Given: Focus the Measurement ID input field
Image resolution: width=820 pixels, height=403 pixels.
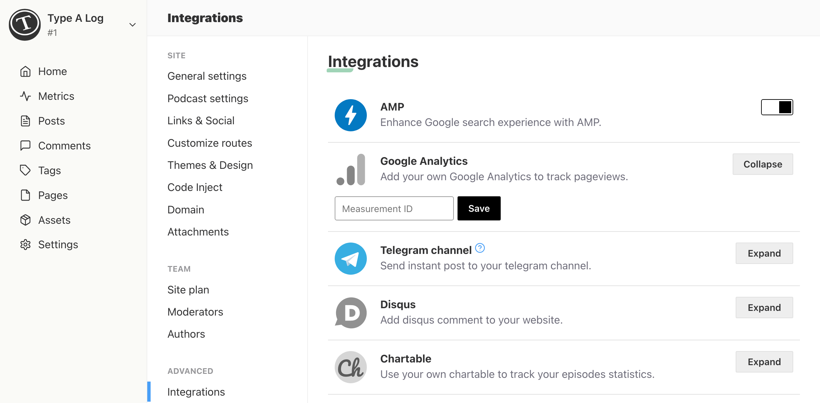Looking at the screenshot, I should pyautogui.click(x=394, y=208).
